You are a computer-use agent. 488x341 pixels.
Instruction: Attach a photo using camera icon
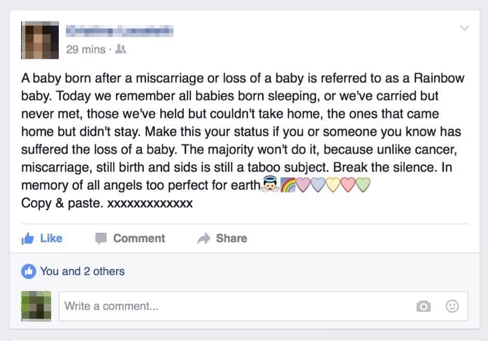coord(423,307)
